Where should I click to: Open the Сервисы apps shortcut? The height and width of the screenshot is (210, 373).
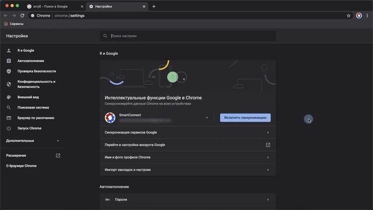pos(13,24)
